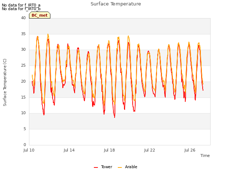This screenshot has width=232, height=174.
Task: Click the 10 y-axis tick label
Action: [x=23, y=113]
